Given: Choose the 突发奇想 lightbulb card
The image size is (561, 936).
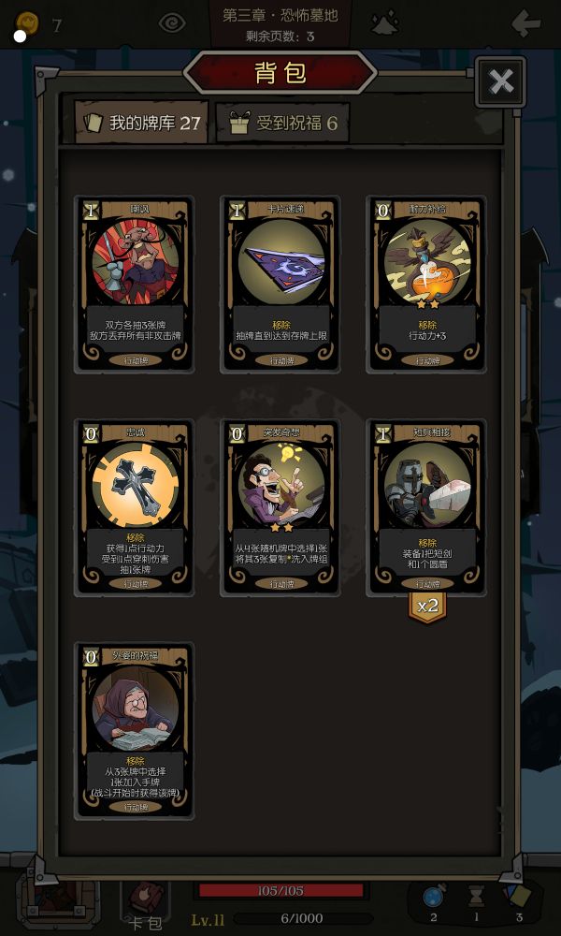Looking at the screenshot, I should (280, 507).
